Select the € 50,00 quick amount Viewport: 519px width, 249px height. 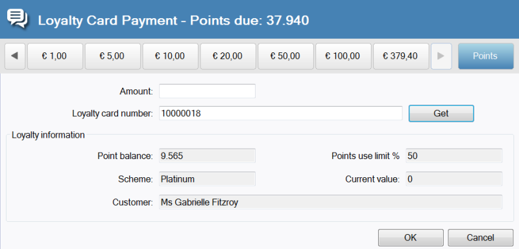pos(285,56)
